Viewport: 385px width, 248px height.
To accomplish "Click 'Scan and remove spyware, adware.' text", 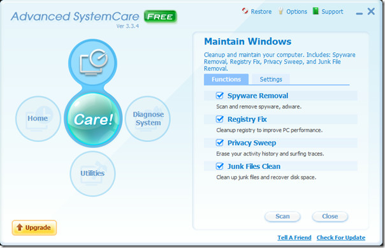I will click(x=259, y=106).
